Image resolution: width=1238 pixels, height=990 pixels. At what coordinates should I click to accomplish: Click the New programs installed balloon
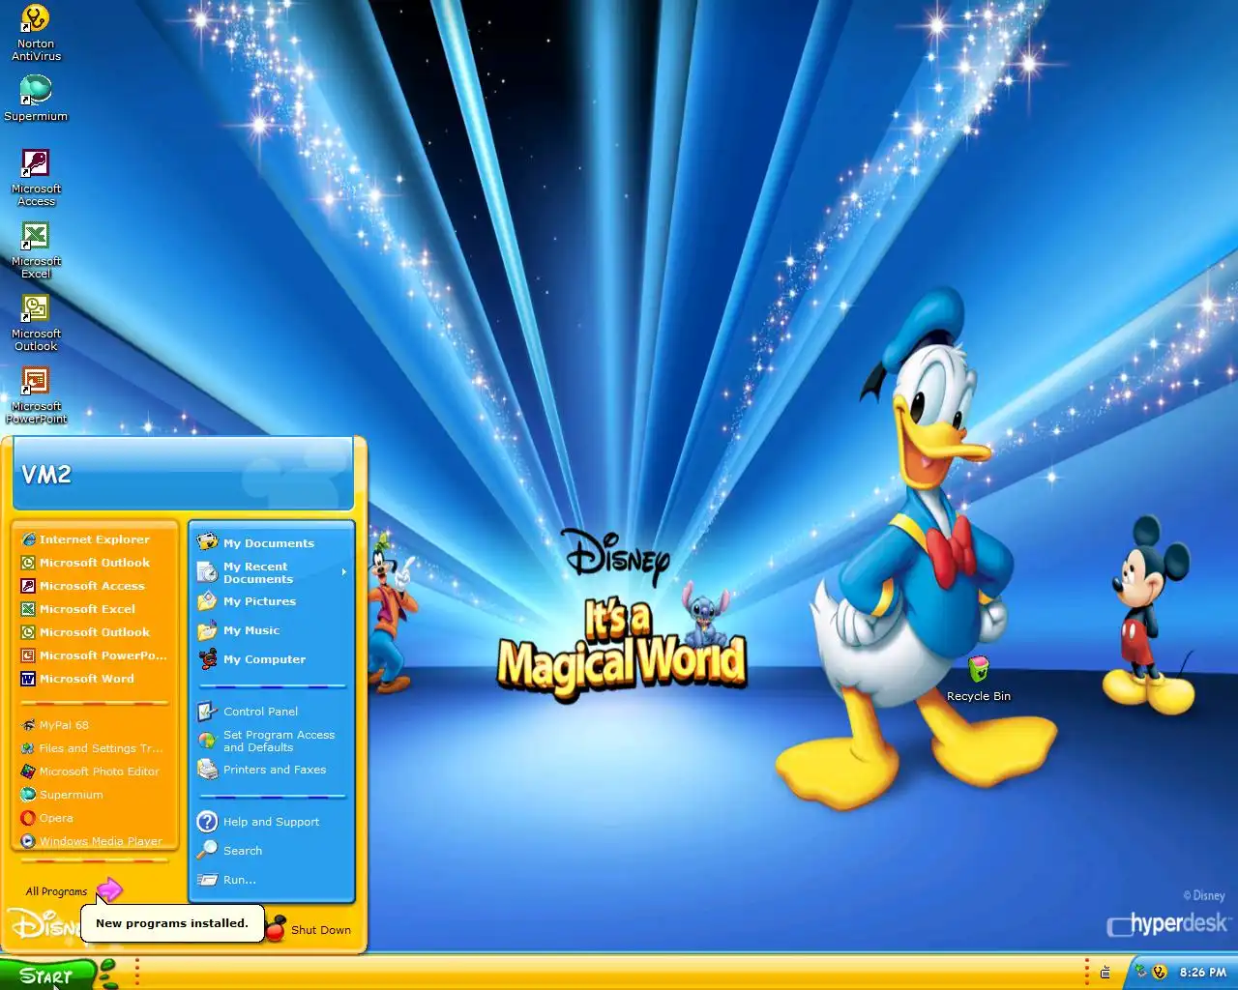172,923
